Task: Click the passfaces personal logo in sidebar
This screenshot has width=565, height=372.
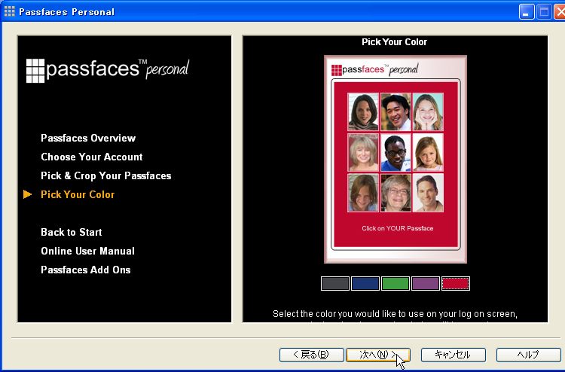Action: coord(108,70)
